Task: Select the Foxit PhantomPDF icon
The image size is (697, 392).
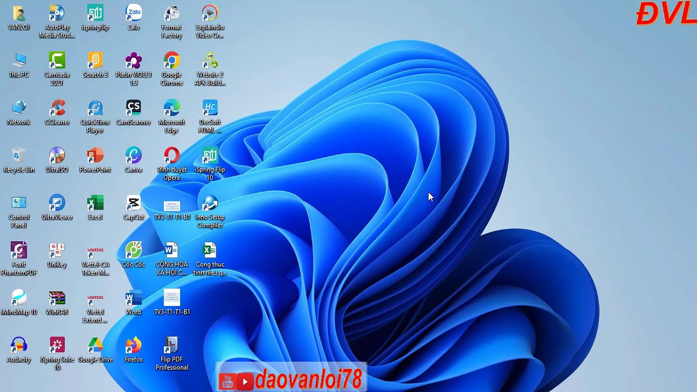Action: [x=19, y=259]
